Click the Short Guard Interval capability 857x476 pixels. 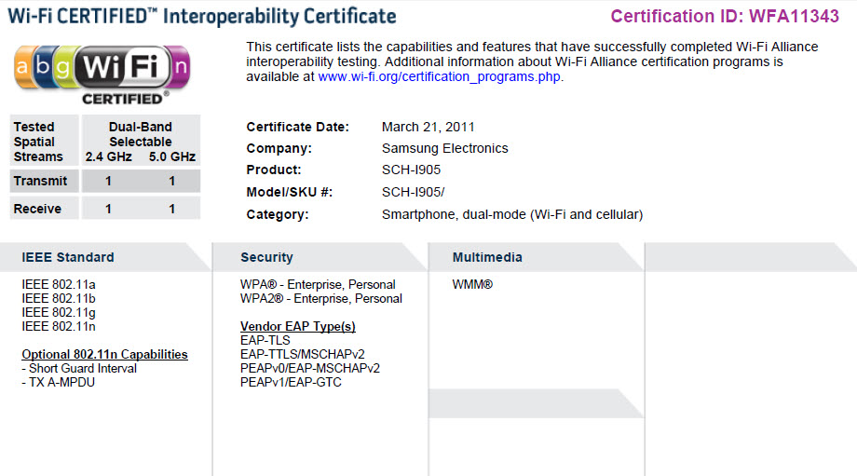pyautogui.click(x=82, y=368)
